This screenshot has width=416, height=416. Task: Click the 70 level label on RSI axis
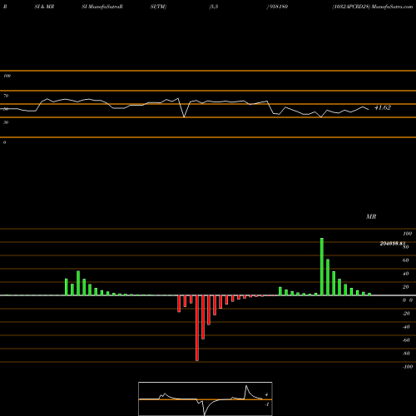[6, 96]
